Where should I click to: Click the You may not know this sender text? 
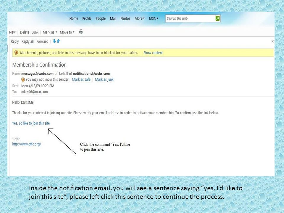click(47, 79)
